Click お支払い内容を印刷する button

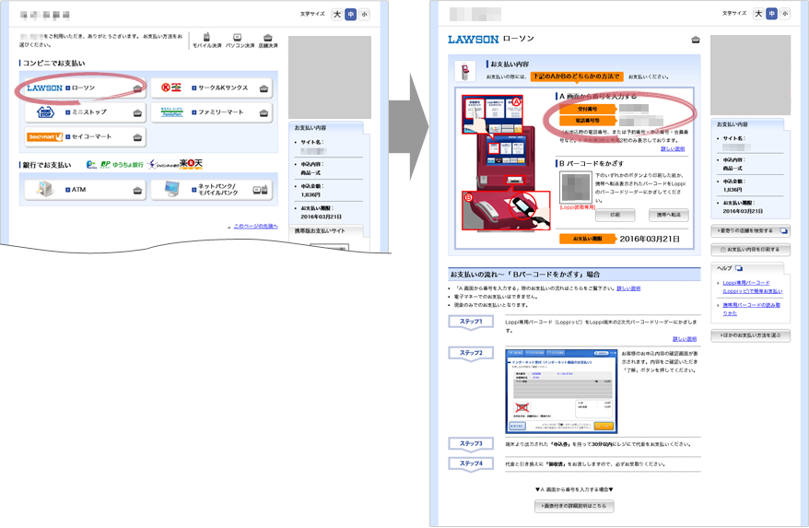pyautogui.click(x=751, y=250)
